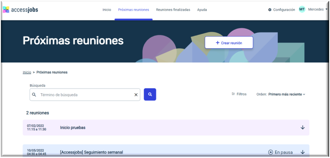Click the MT user avatar
This screenshot has height=158, width=330.
click(302, 9)
